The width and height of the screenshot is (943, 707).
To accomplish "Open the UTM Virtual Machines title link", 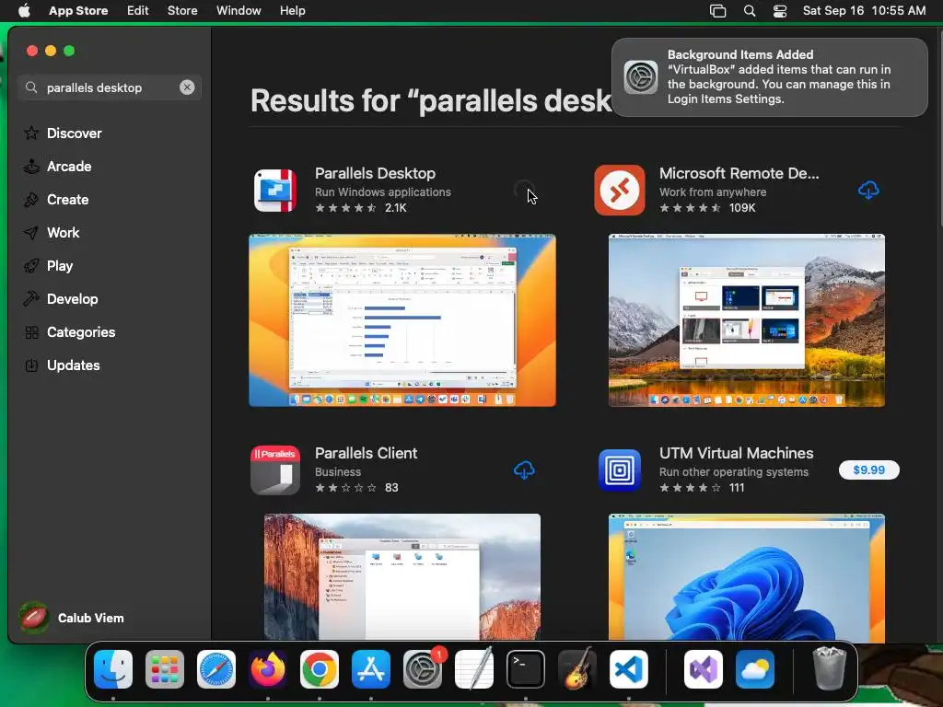I will coord(736,453).
